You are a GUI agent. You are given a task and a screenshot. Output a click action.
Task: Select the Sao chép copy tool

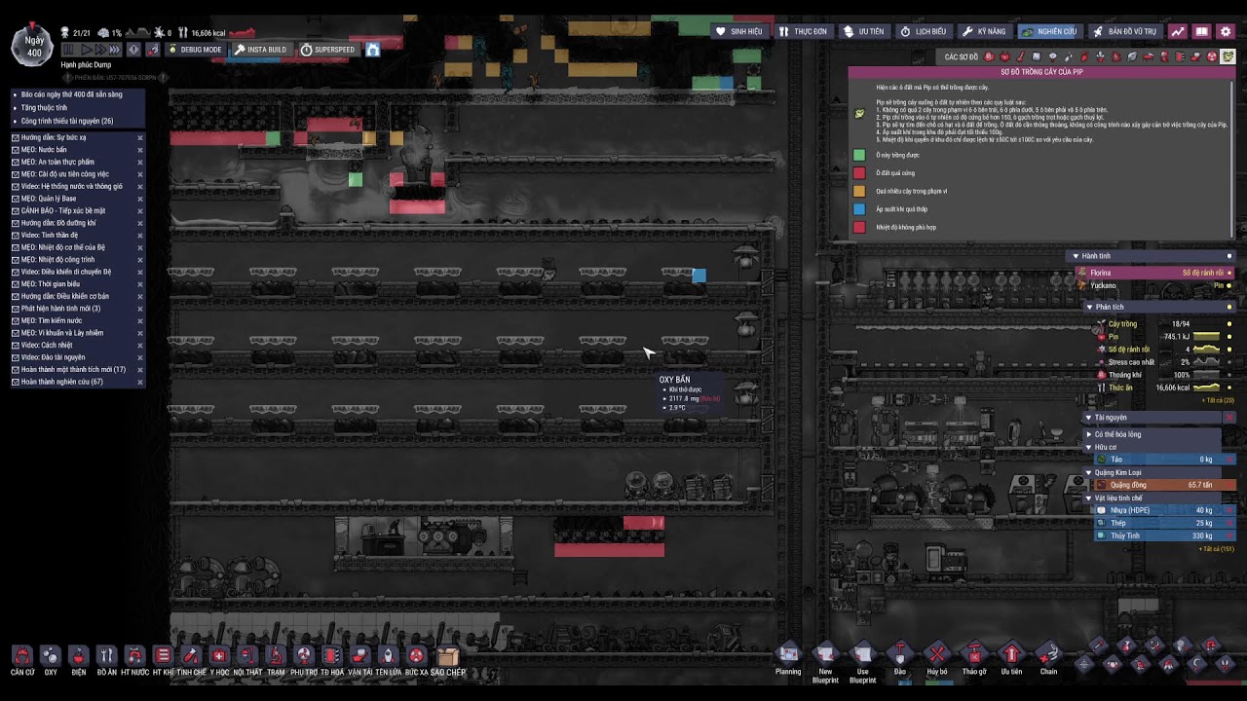coord(448,657)
